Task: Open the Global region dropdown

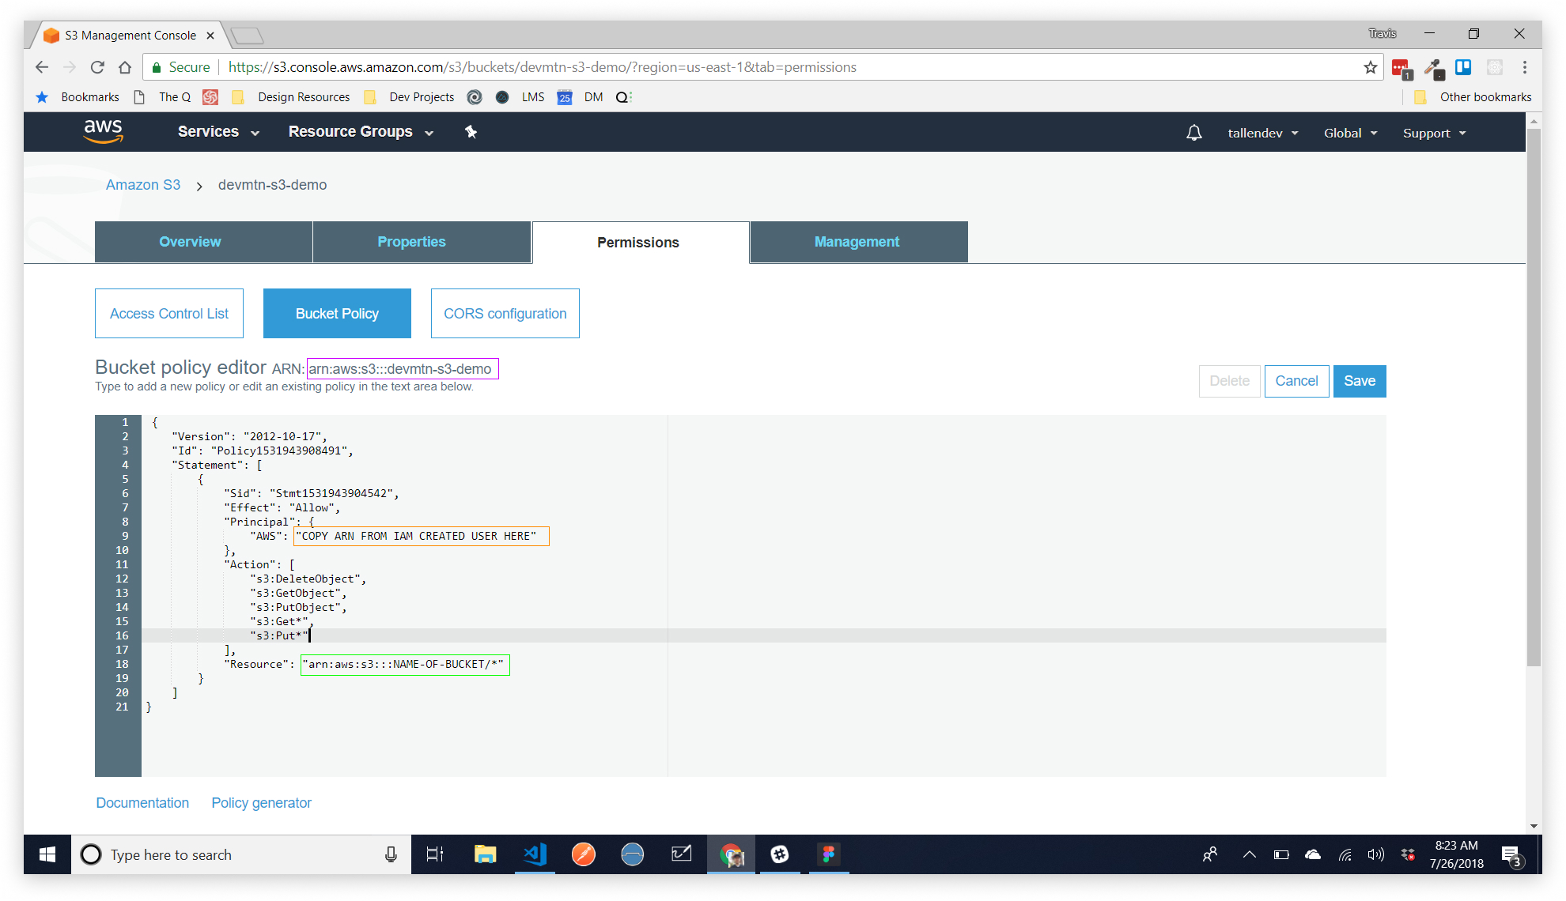Action: (1350, 133)
